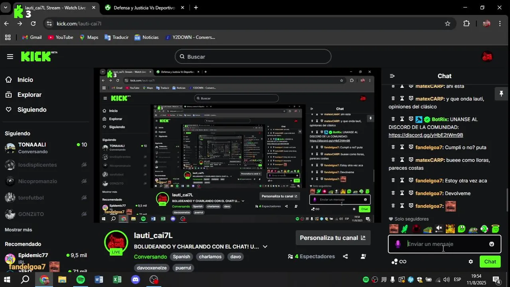Select the Spanish language tag
This screenshot has width=510, height=287.
(182, 257)
